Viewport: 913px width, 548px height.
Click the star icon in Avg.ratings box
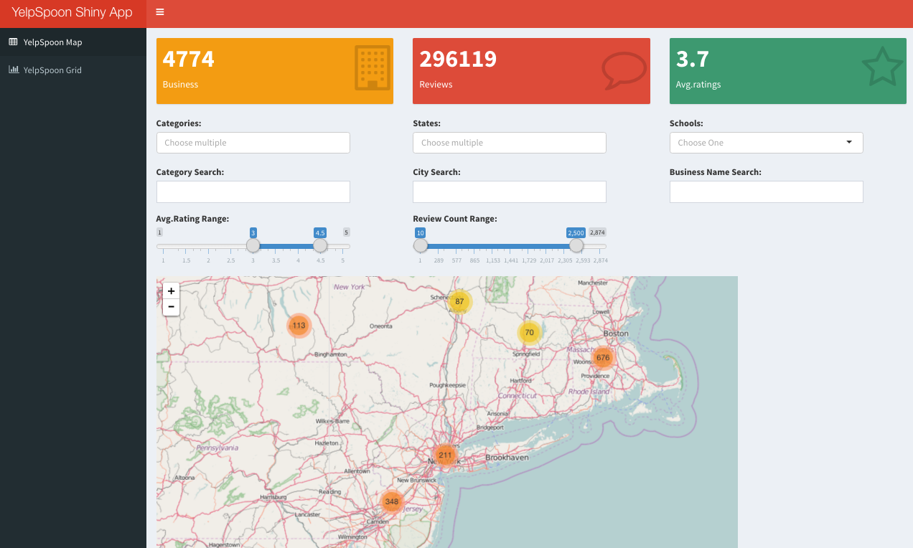click(881, 67)
